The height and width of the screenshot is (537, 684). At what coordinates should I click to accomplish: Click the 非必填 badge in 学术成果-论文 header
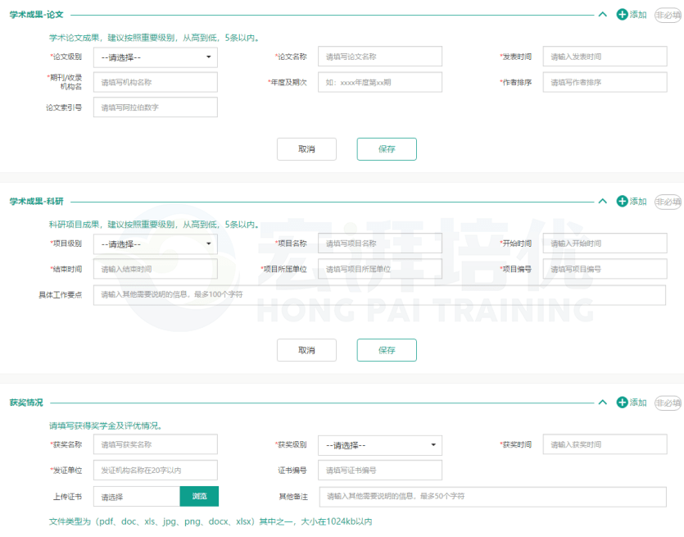(x=668, y=15)
